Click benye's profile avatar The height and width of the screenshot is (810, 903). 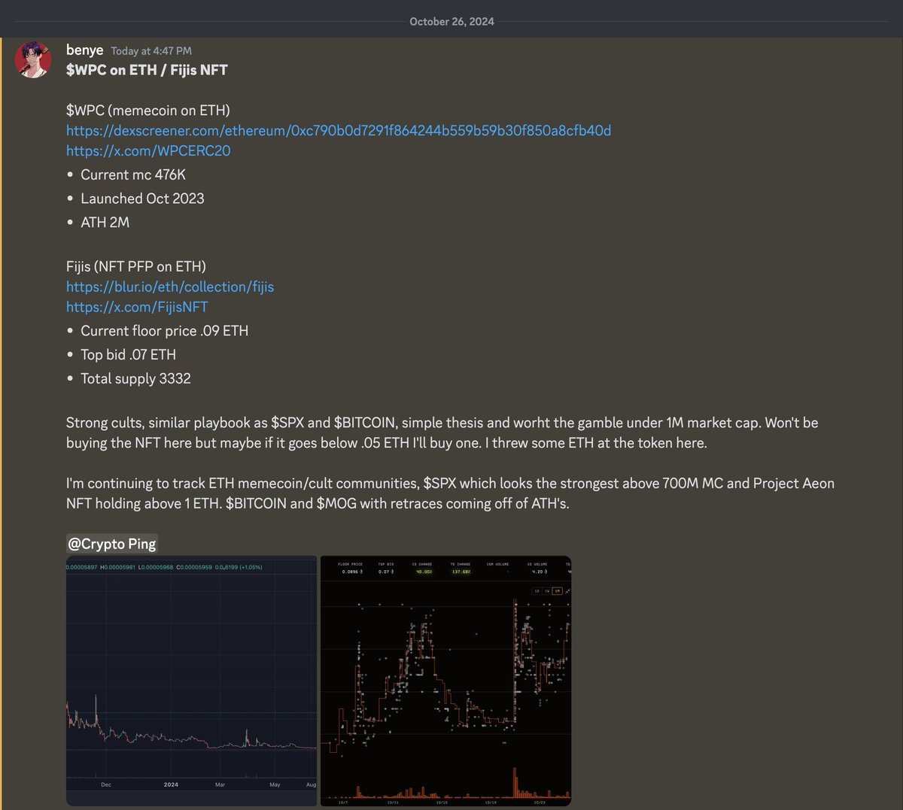(x=33, y=59)
